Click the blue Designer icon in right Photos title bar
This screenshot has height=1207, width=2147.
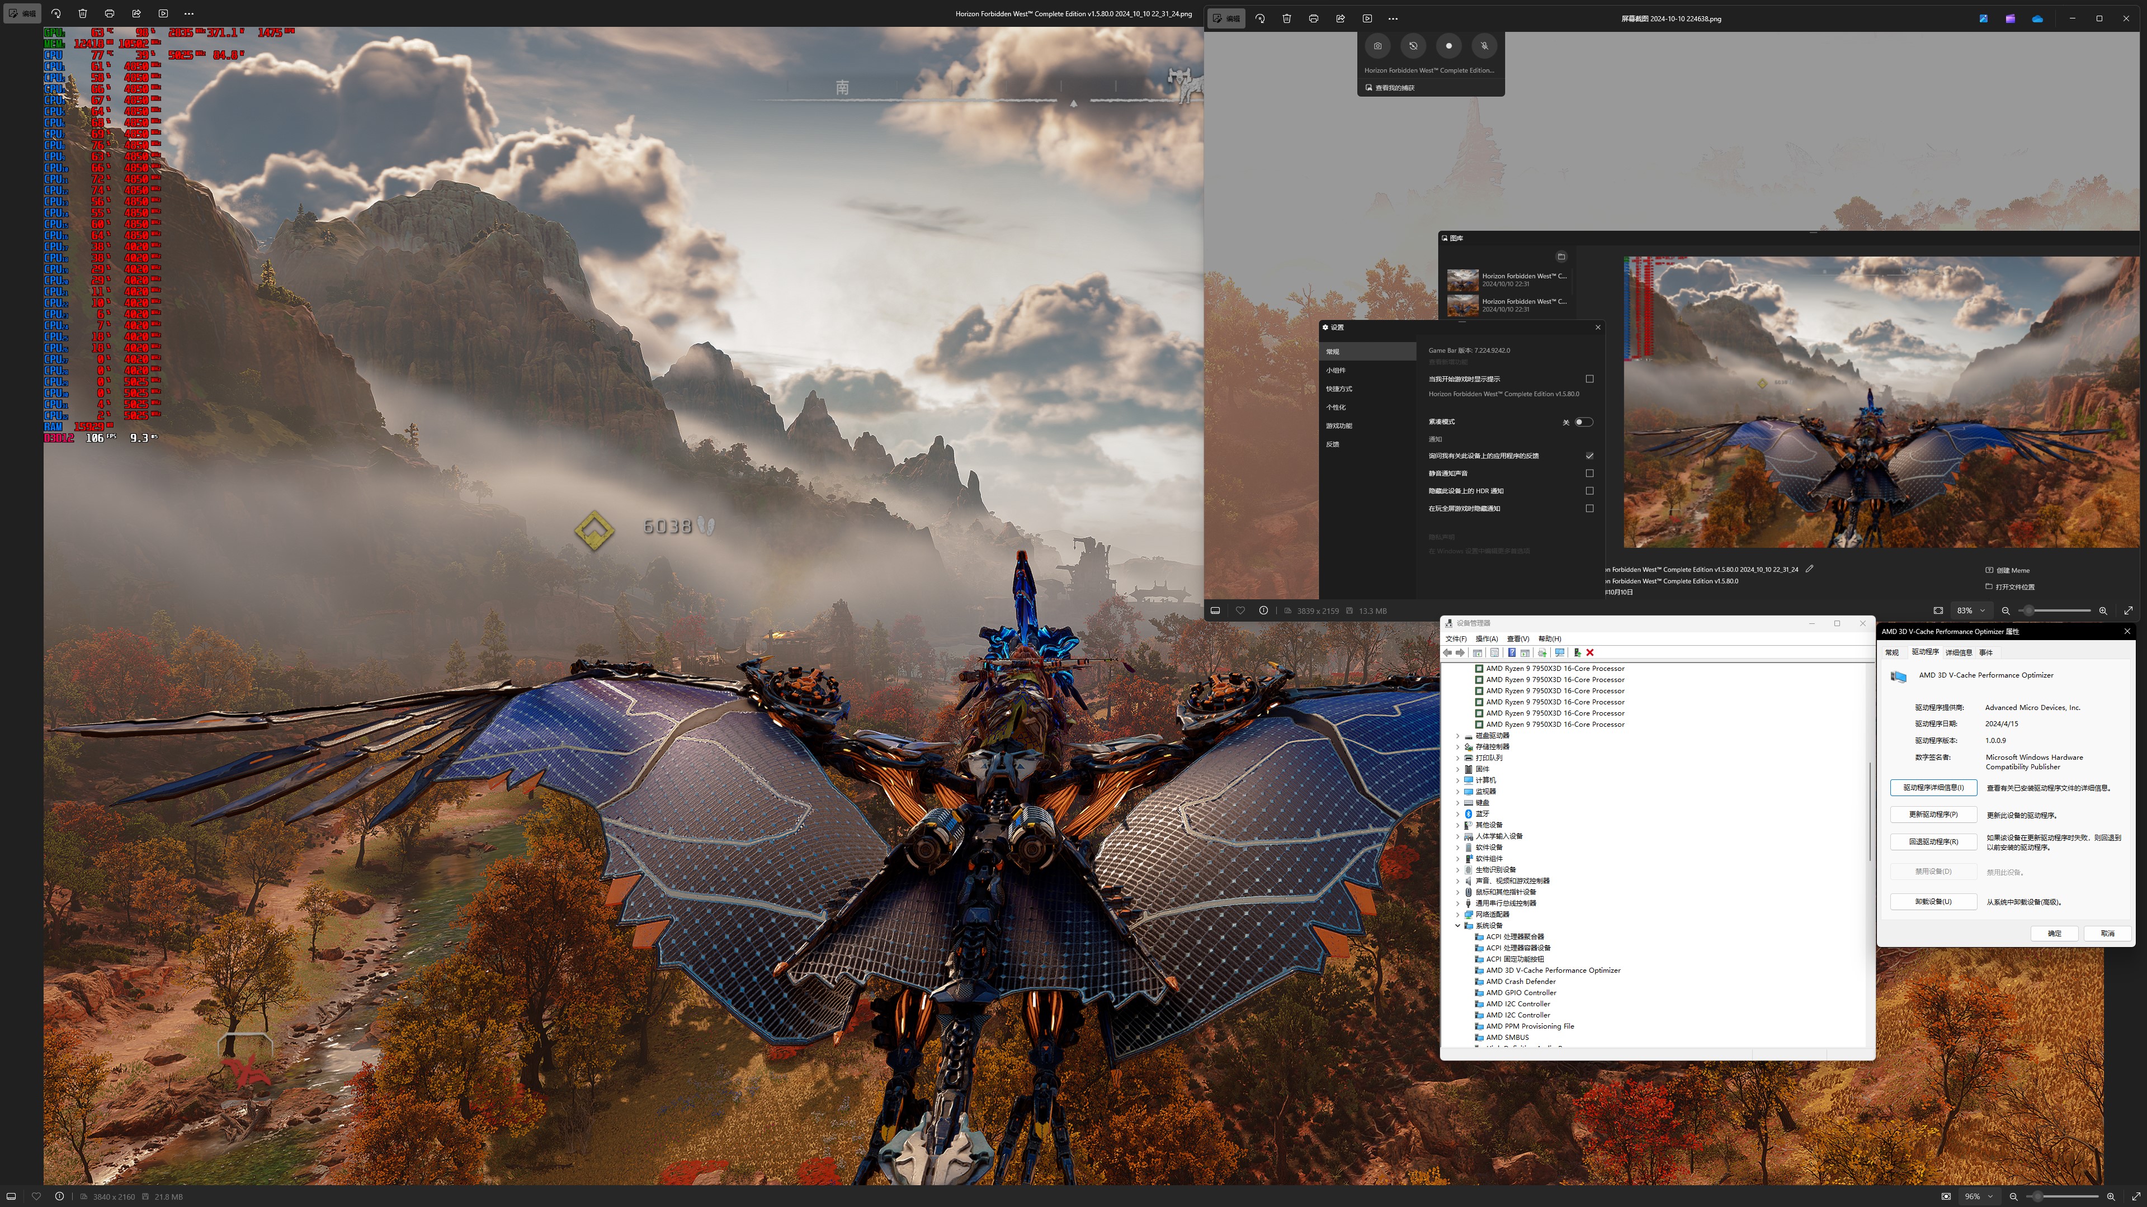tap(1984, 18)
